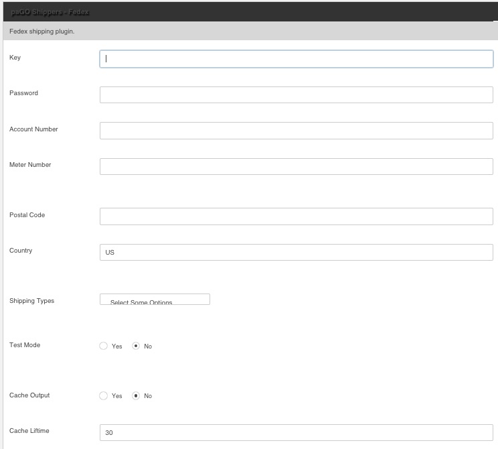The height and width of the screenshot is (449, 498).
Task: Select the Meter Number input box
Action: click(x=297, y=167)
